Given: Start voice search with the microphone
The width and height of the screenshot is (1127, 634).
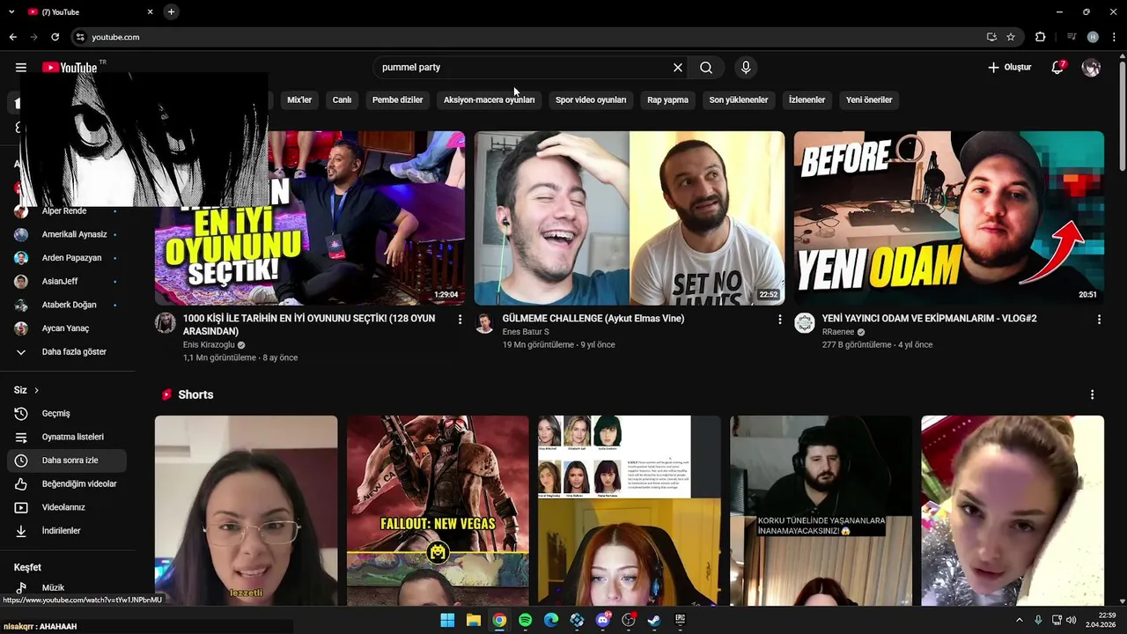Looking at the screenshot, I should click(746, 68).
